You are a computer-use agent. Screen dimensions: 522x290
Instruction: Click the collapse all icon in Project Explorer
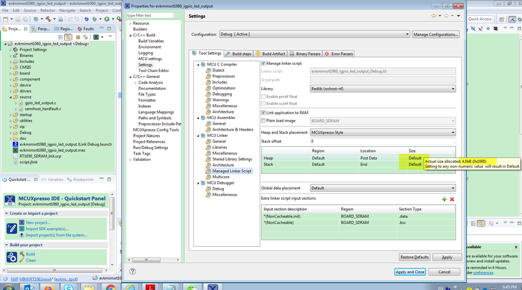tap(60, 37)
